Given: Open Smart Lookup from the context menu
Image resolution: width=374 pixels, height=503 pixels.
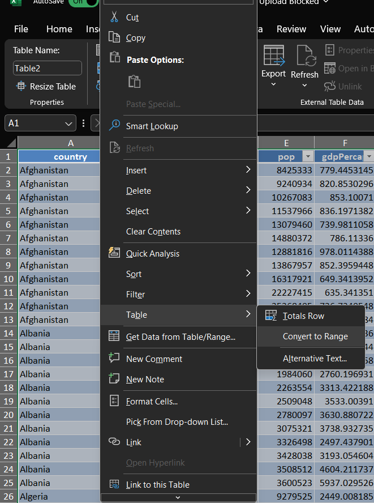Looking at the screenshot, I should click(x=152, y=126).
